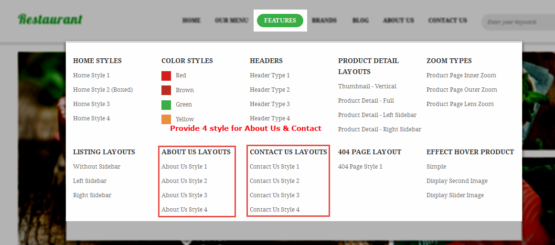Click the Restaurant logo
This screenshot has height=245, width=555.
[50, 20]
